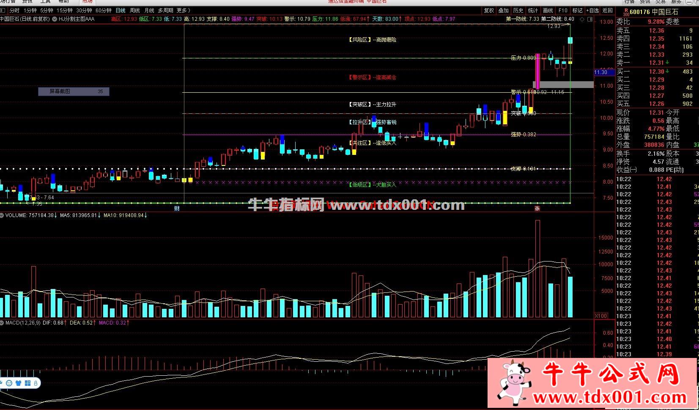The width and height of the screenshot is (699, 410).
Task: Select the 5分钟 period
Action: [47, 11]
